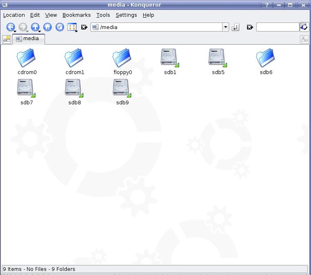311x275 pixels.
Task: Clear the location bar with eraser icon
Action: tap(84, 27)
